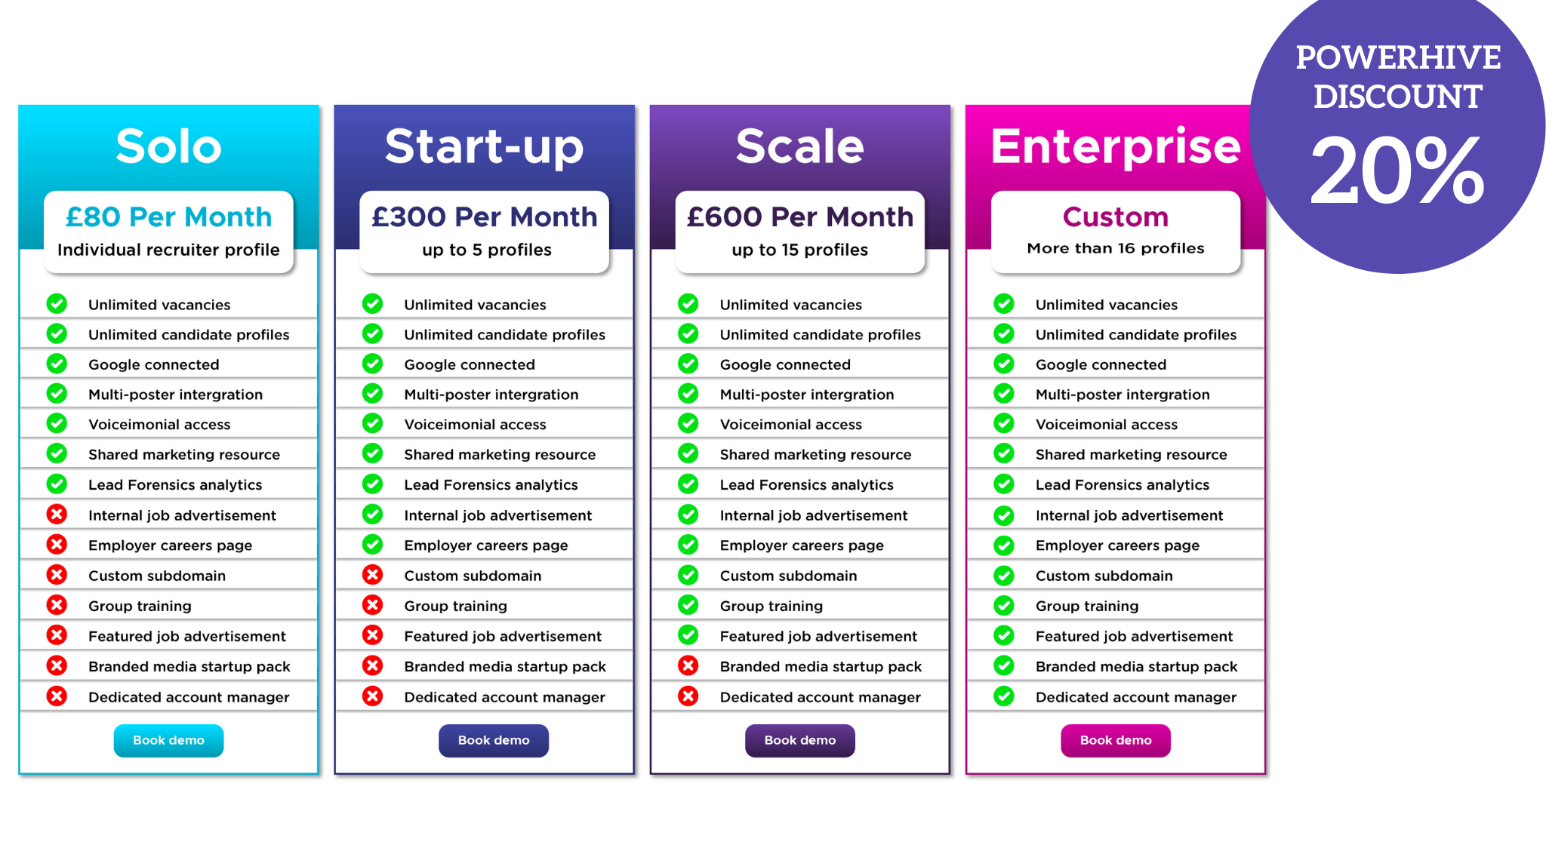
Task: Select Book demo under Scale plan
Action: (x=799, y=741)
